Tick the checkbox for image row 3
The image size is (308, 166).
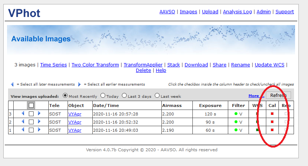click(x=31, y=114)
